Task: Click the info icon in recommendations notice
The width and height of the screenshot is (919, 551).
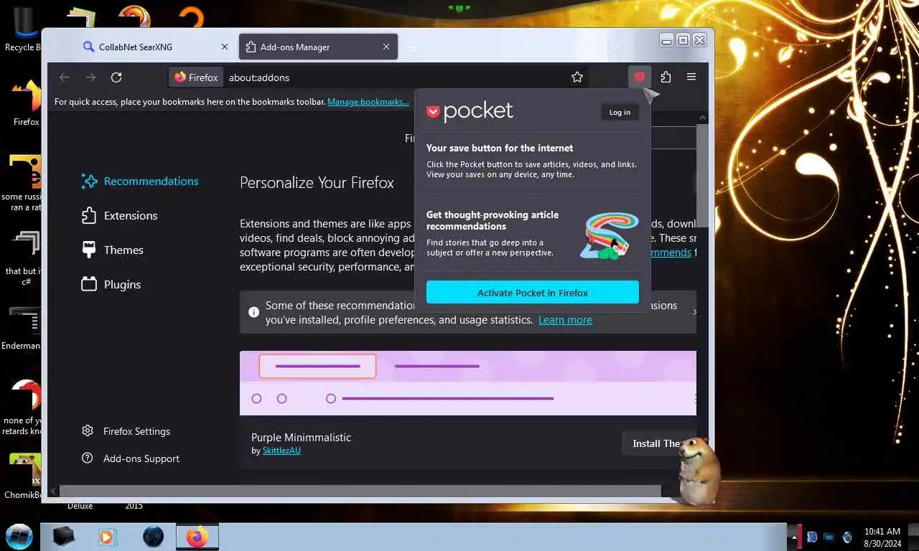Action: tap(253, 312)
